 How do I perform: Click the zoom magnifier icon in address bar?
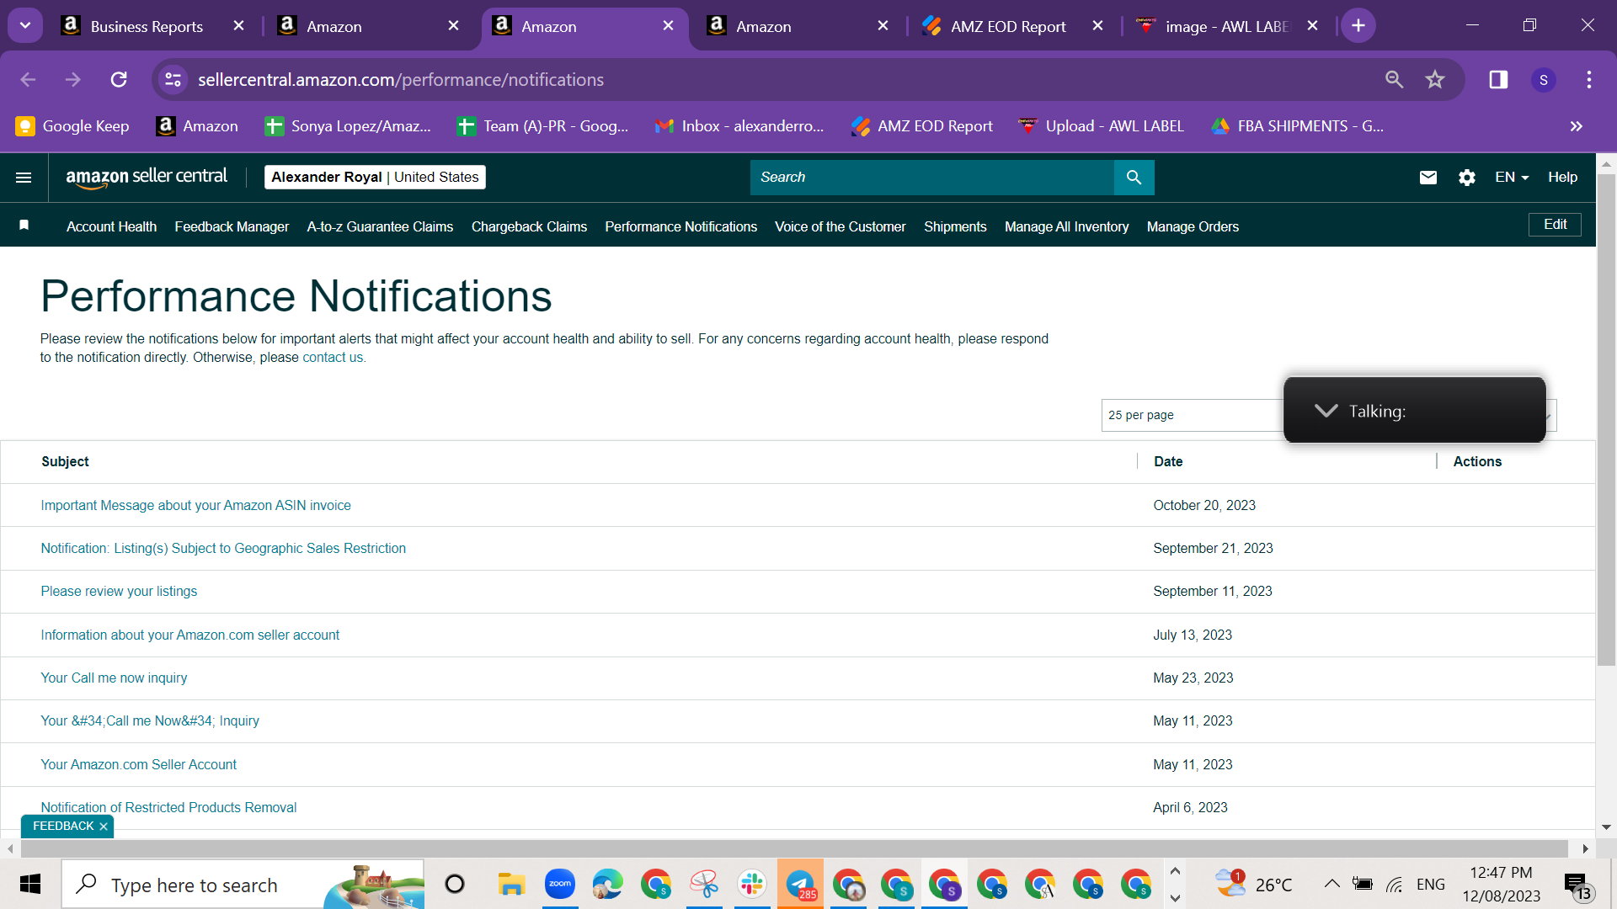(1394, 80)
